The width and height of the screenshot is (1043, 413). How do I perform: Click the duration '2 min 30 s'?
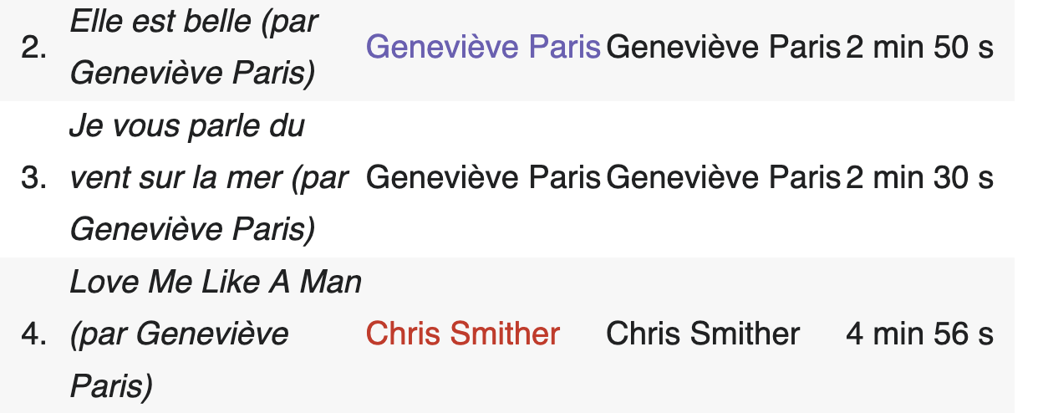tap(919, 178)
